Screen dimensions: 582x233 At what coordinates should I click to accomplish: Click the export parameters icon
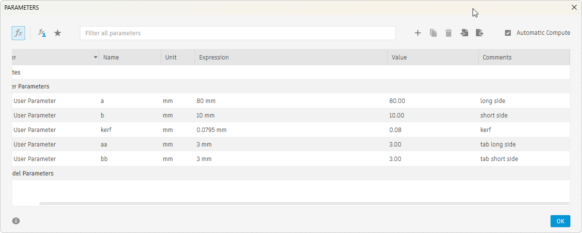point(479,33)
